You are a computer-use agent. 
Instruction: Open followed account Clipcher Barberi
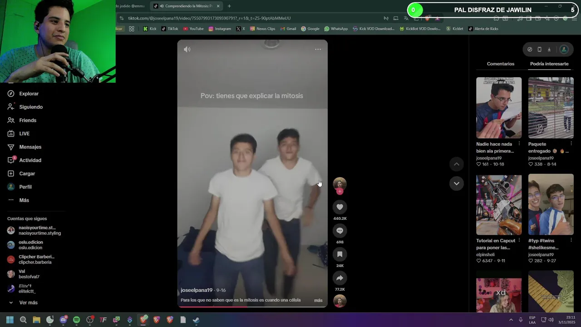[x=31, y=259]
